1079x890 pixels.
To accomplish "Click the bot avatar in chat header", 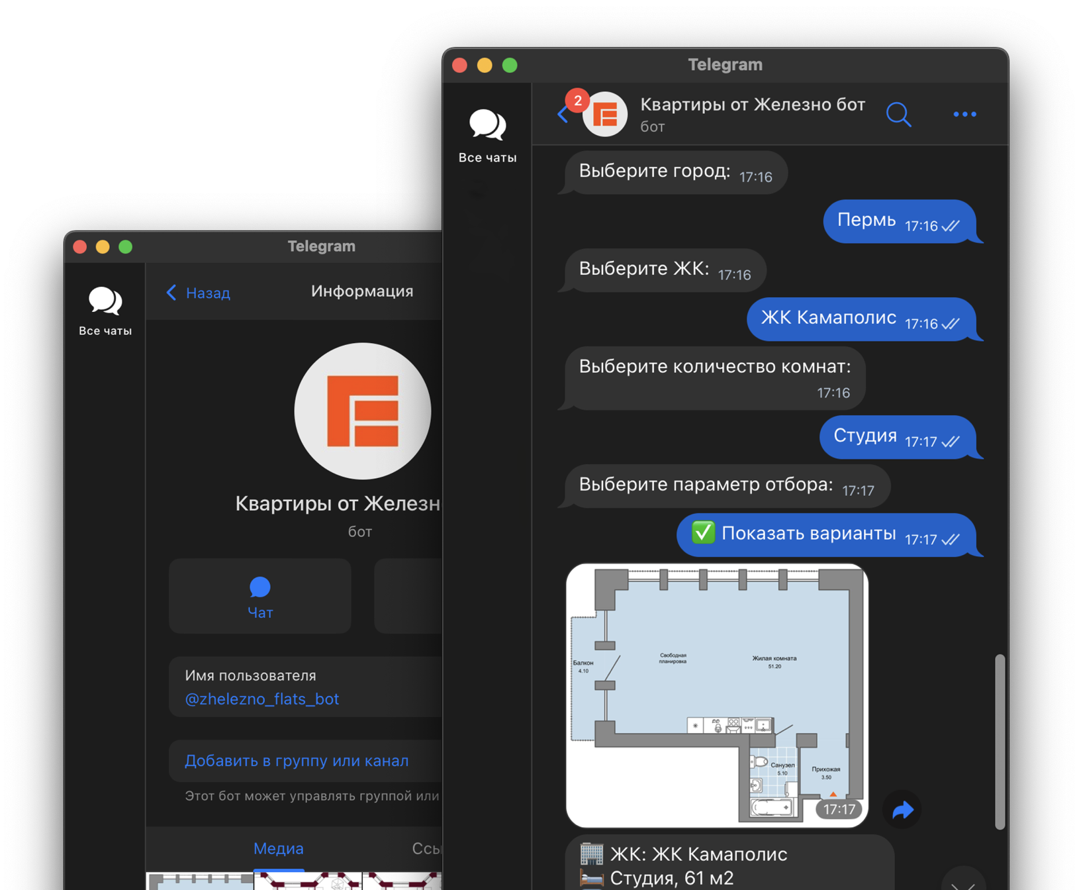I will (605, 115).
